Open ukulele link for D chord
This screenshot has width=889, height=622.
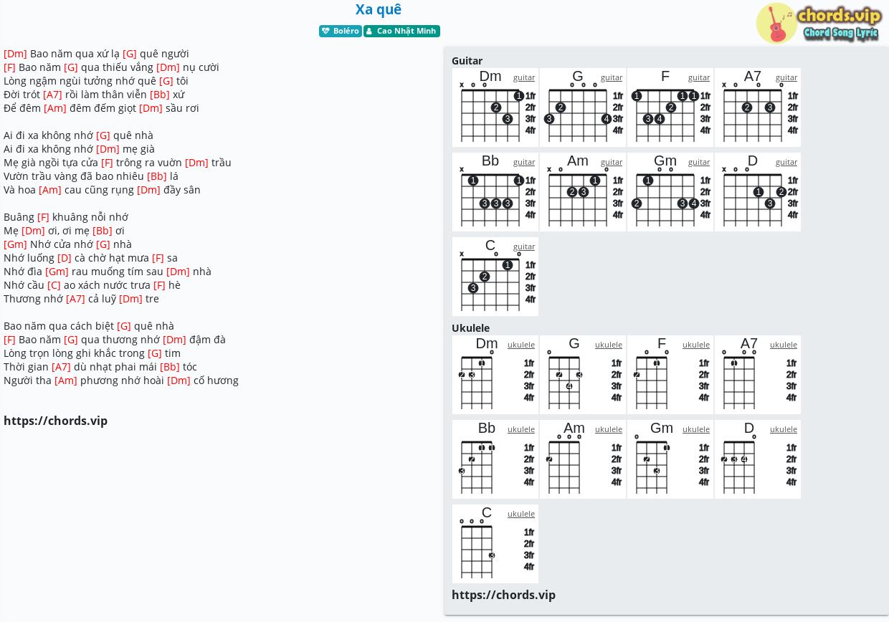(x=784, y=429)
